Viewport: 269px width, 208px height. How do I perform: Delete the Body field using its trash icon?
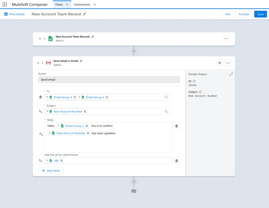click(x=176, y=125)
